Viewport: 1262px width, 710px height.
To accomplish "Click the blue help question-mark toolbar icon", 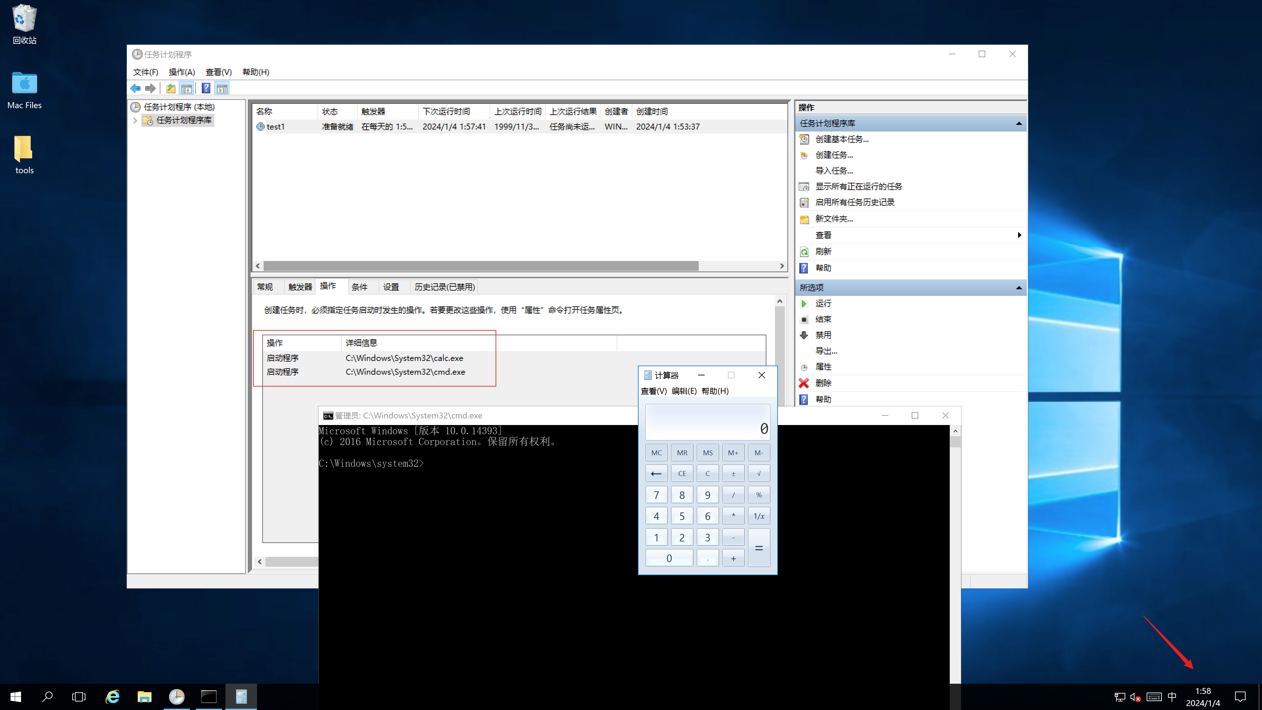I will 206,88.
